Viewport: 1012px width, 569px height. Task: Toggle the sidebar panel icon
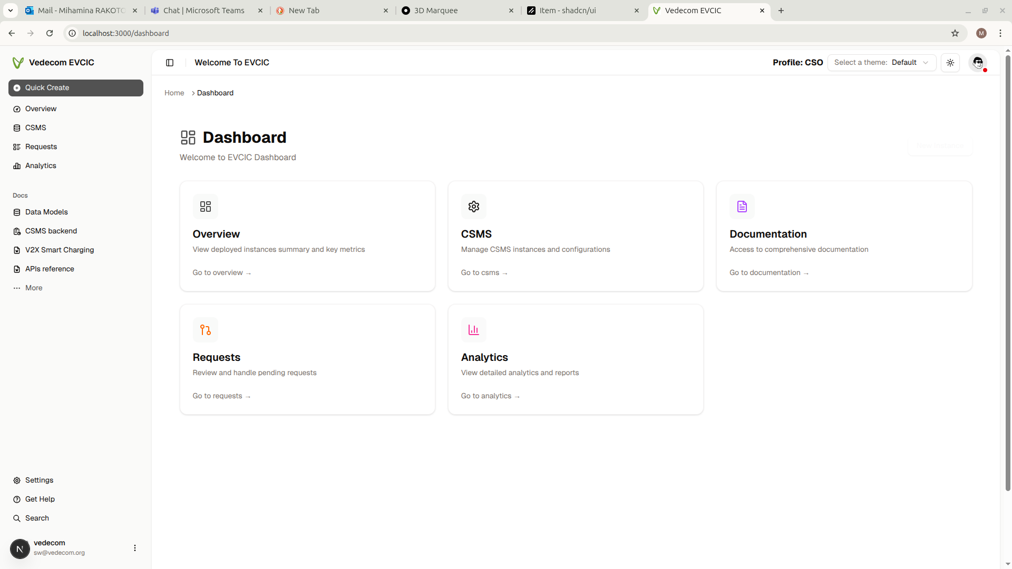tap(170, 63)
